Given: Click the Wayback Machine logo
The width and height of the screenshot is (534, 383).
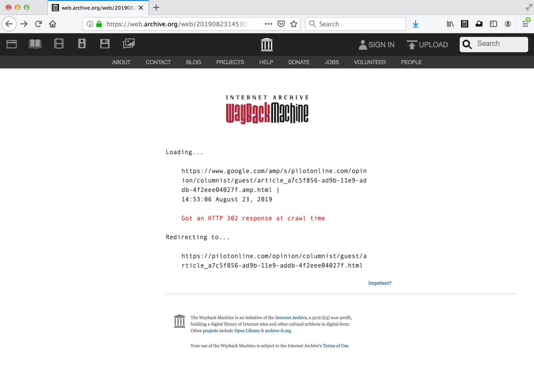Looking at the screenshot, I should coord(267,109).
